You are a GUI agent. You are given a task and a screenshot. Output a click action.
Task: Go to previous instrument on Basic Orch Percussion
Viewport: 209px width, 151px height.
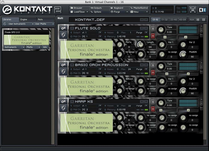click(x=142, y=65)
